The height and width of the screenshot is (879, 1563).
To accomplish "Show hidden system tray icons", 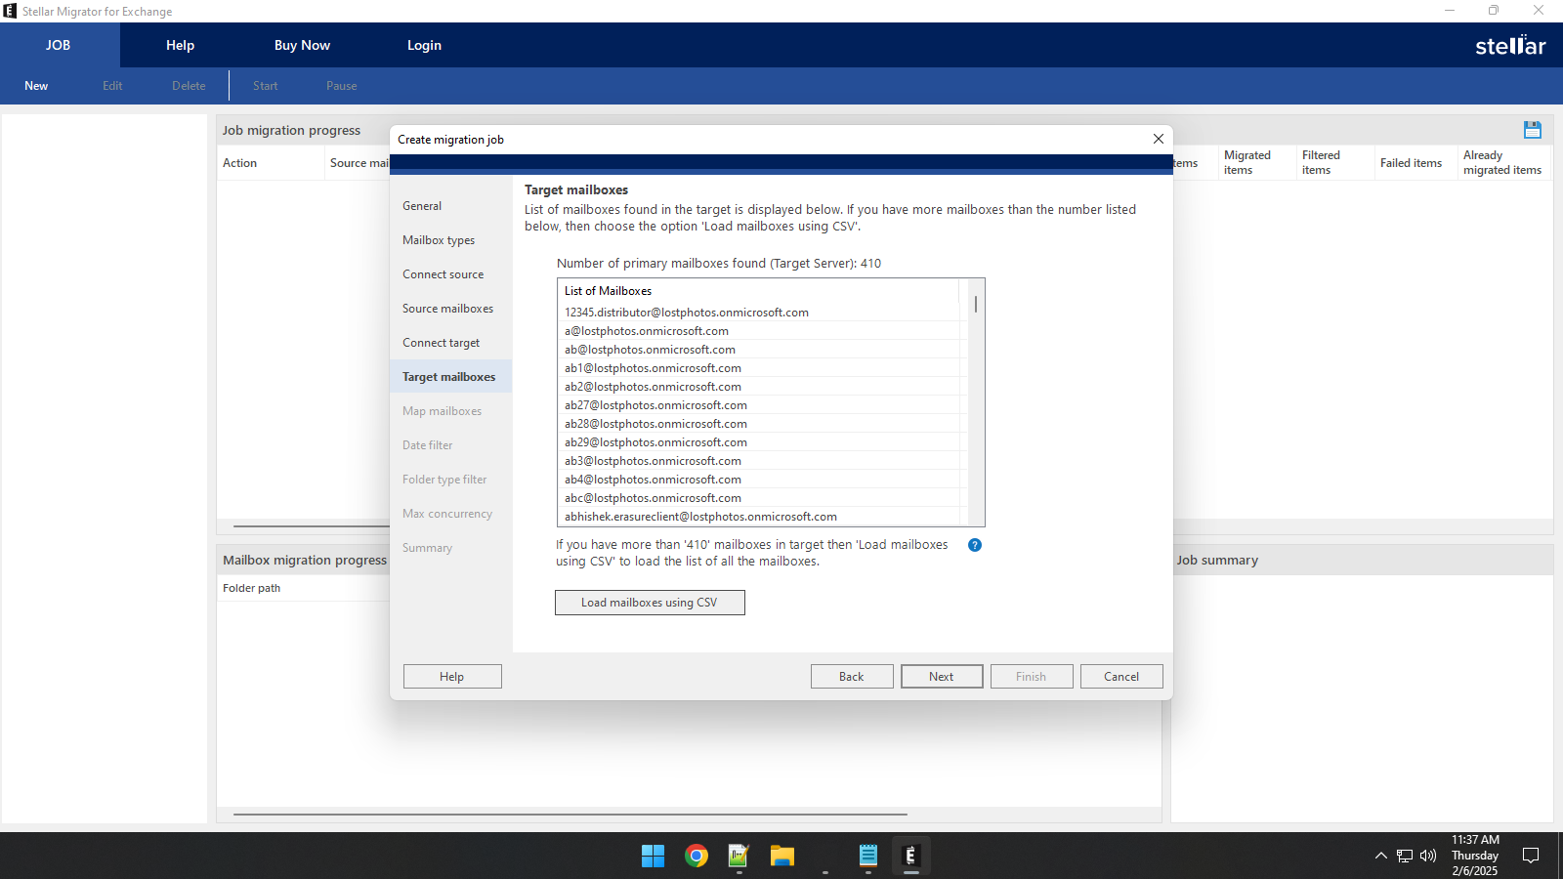I will [1380, 856].
